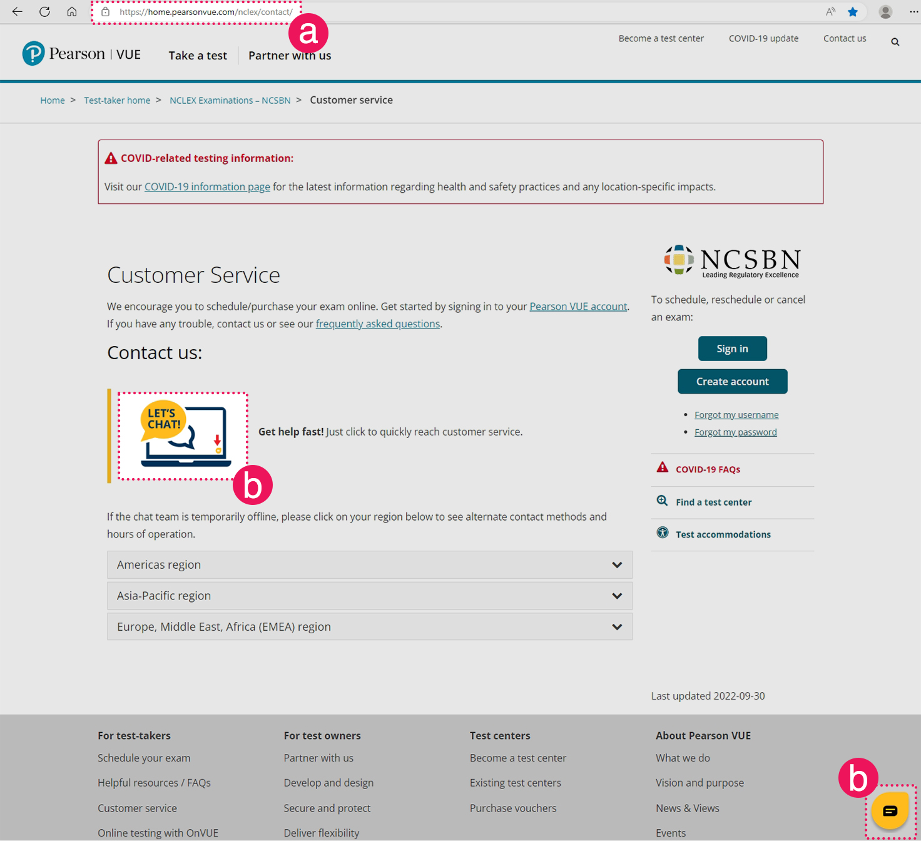Viewport: 921px width, 841px height.
Task: Open Secure and protect footer link
Action: click(x=327, y=808)
